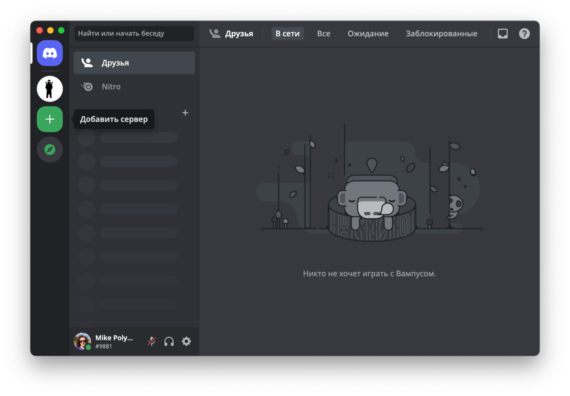Toggle headphones deafen
This screenshot has height=396, width=570.
[169, 341]
